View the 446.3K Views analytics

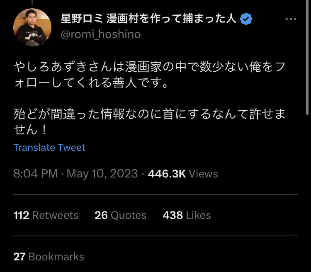pyautogui.click(x=183, y=174)
